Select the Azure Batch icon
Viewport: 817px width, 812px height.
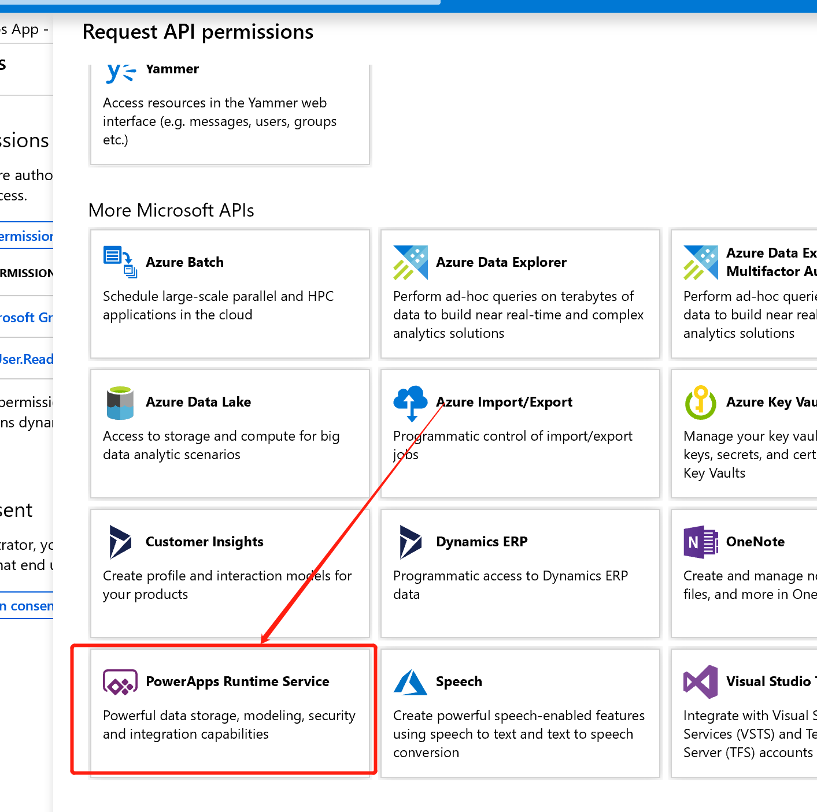[120, 262]
